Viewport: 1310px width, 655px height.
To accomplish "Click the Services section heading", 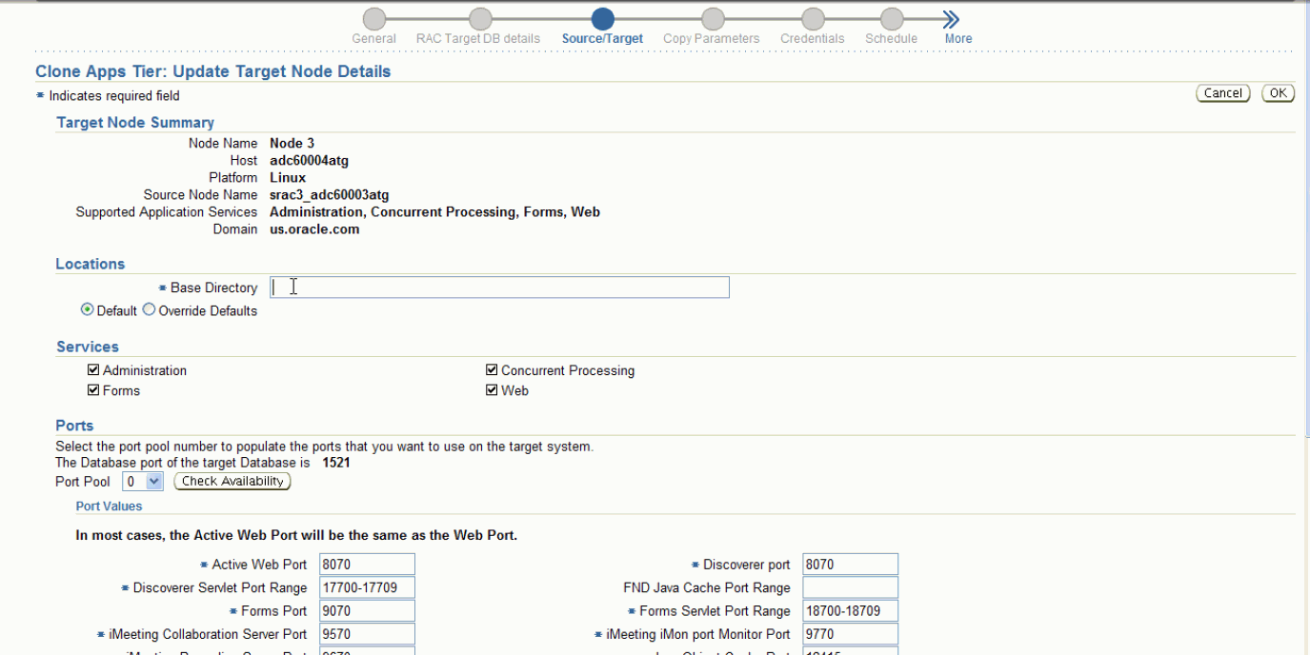I will [88, 347].
